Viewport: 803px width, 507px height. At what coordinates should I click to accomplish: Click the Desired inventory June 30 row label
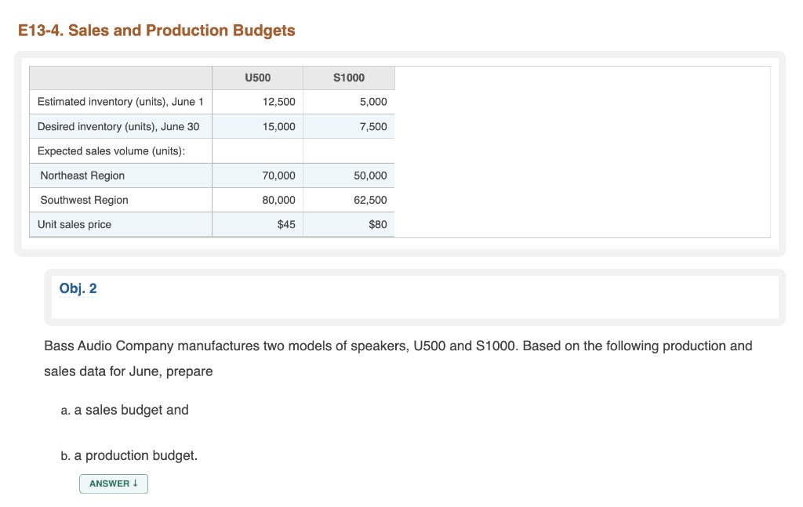tap(118, 126)
